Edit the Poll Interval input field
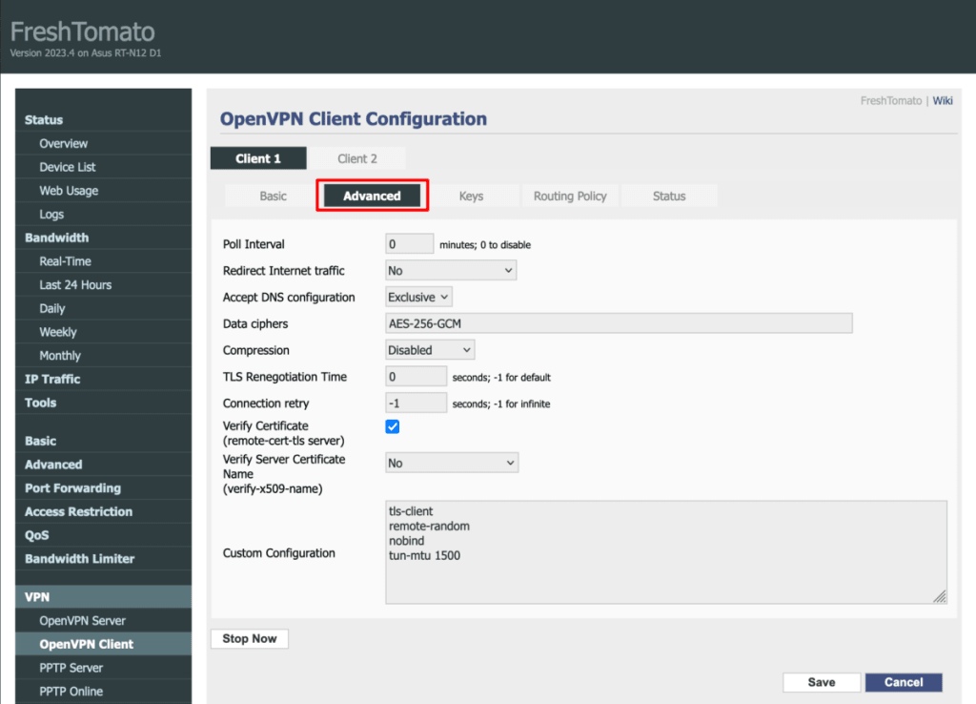The height and width of the screenshot is (704, 976). [x=409, y=243]
